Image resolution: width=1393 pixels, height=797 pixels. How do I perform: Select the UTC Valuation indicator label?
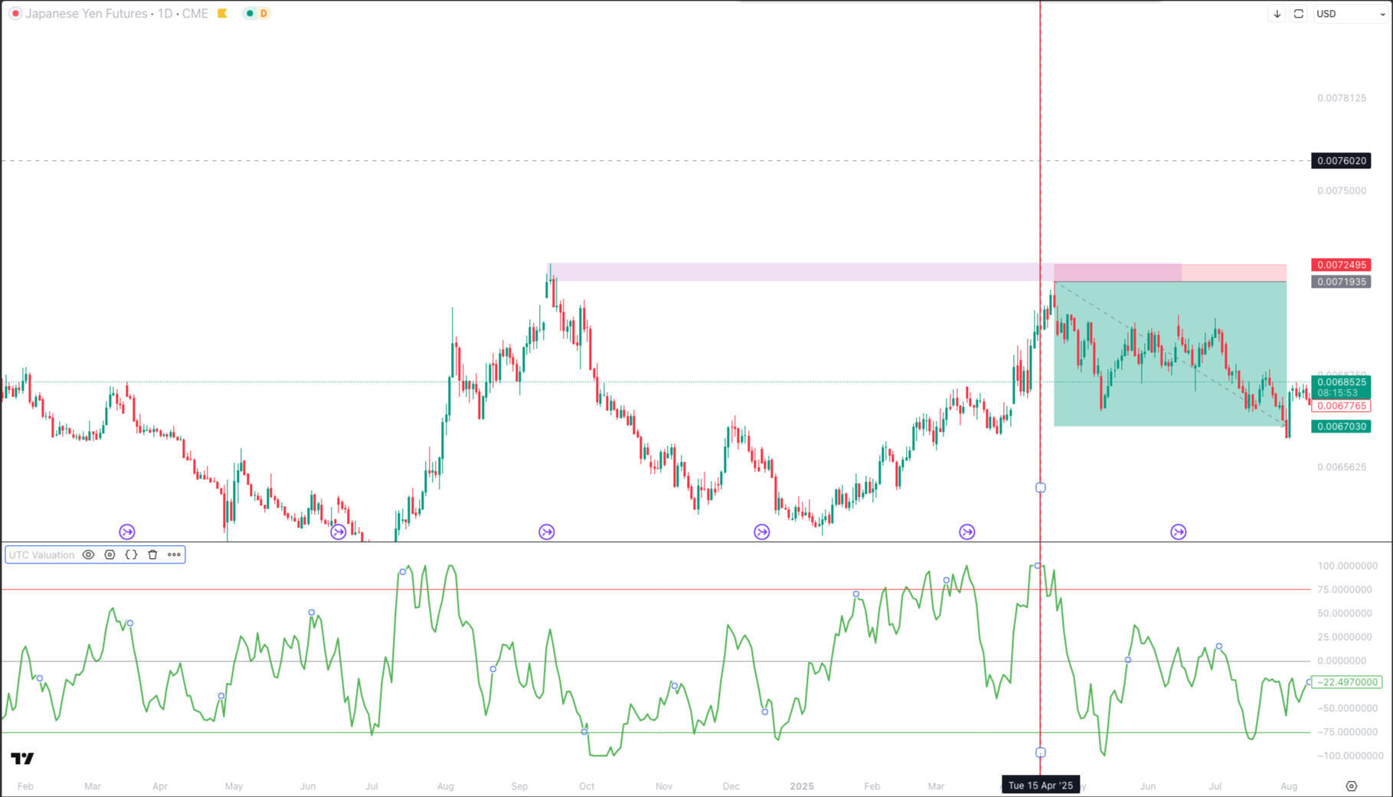pyautogui.click(x=41, y=555)
